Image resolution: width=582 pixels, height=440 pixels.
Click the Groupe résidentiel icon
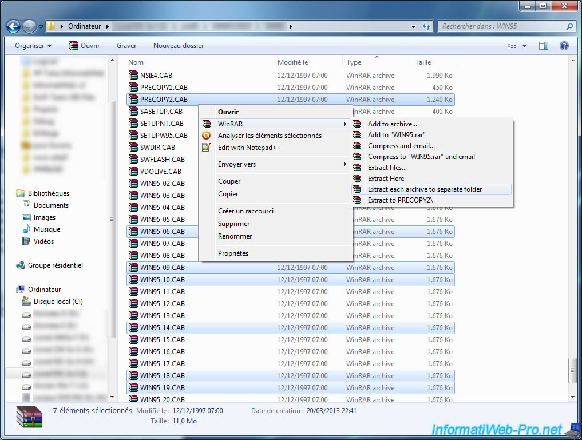(x=21, y=265)
